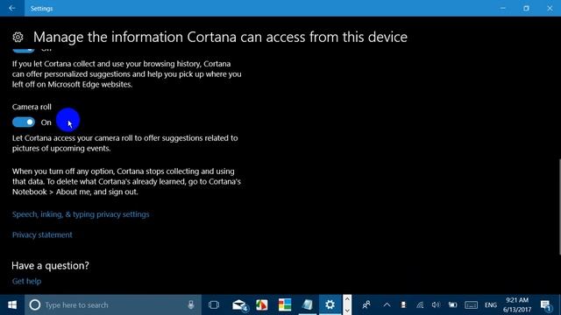This screenshot has height=315, width=561.
Task: Click the settings gear icon beside the heading
Action: pyautogui.click(x=18, y=37)
